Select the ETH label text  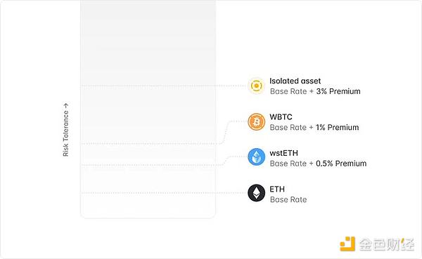(x=277, y=189)
